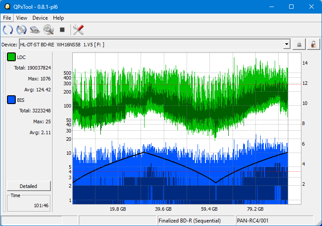Click the 79.2 GB axis label

point(255,209)
